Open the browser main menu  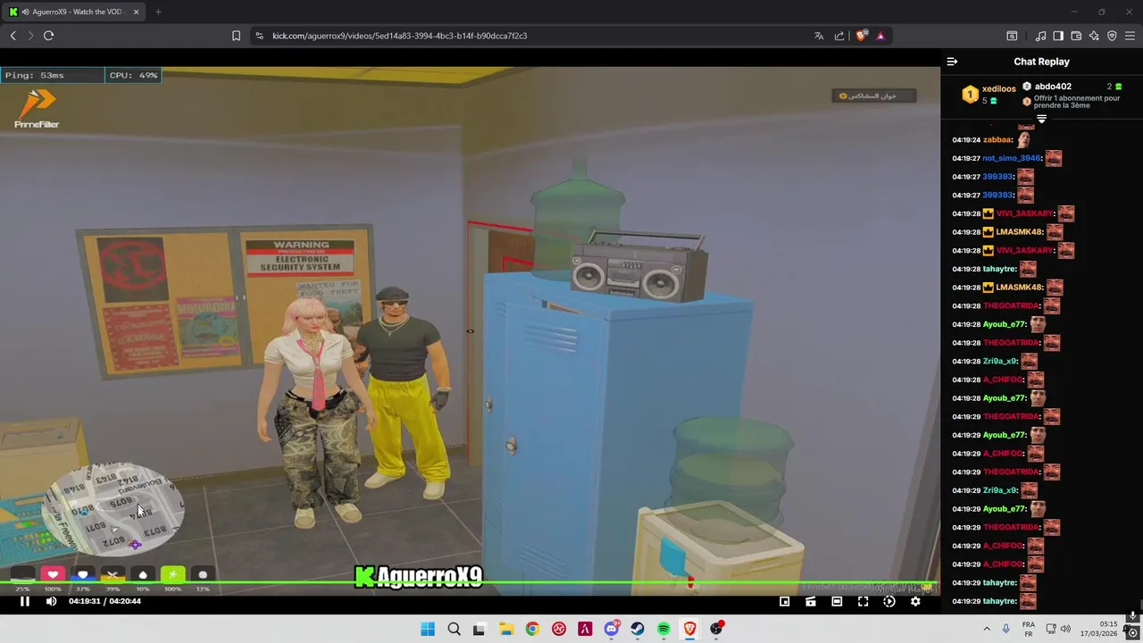coord(1130,36)
